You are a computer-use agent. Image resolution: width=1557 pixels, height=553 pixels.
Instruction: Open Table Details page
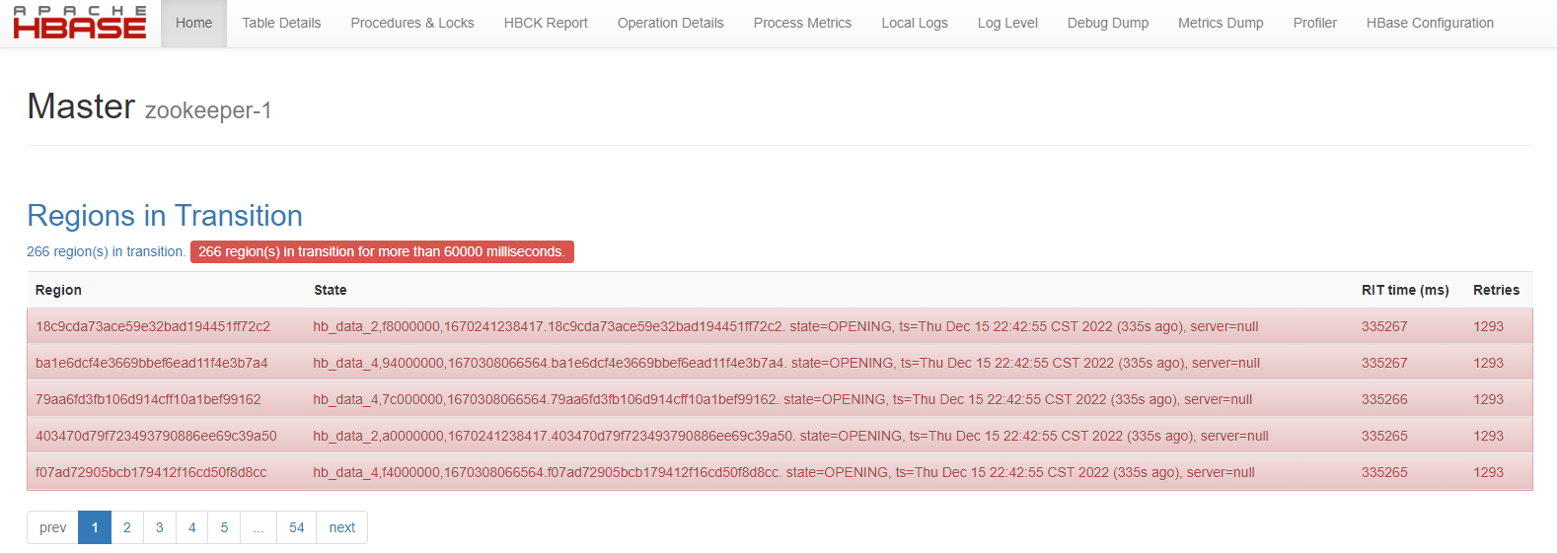[281, 23]
